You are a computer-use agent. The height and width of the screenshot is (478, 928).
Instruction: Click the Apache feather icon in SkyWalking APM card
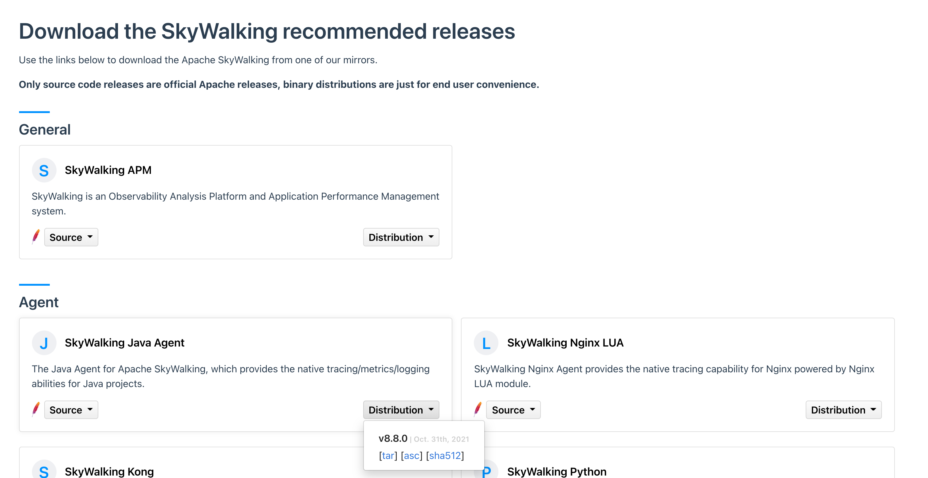pyautogui.click(x=36, y=237)
